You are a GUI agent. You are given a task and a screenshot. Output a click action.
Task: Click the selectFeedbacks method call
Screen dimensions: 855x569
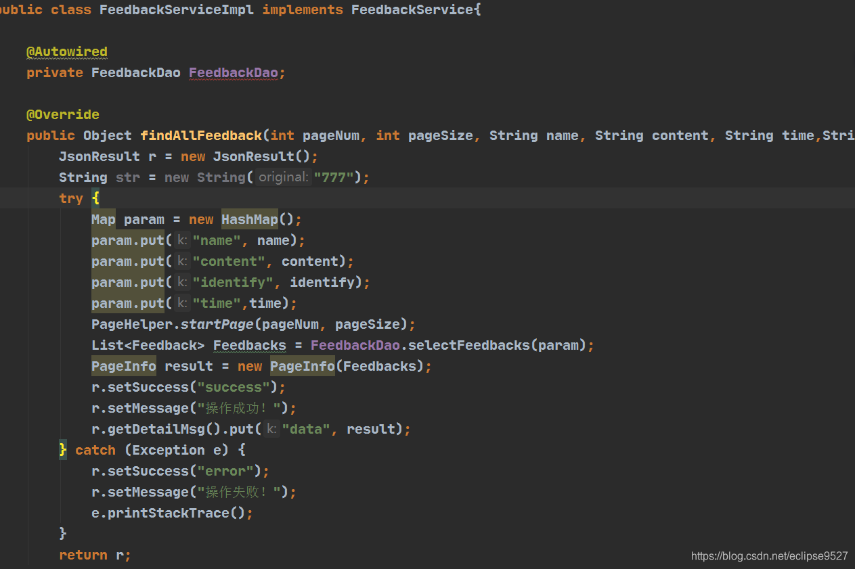pos(469,345)
